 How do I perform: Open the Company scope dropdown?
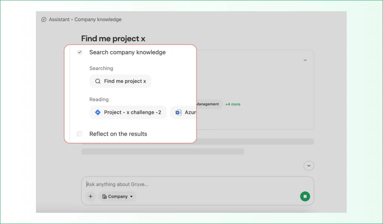point(117,196)
